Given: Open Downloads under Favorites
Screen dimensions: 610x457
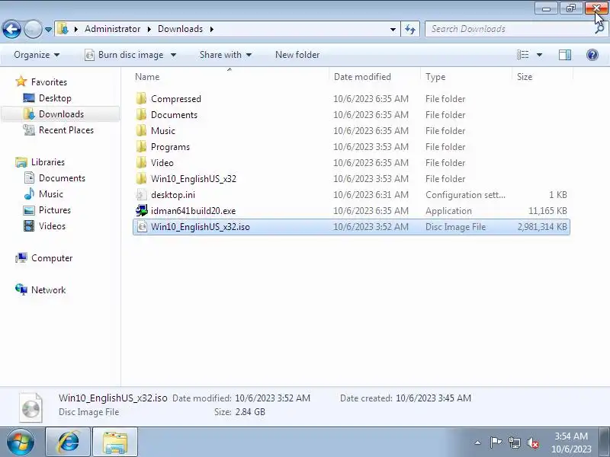Looking at the screenshot, I should [61, 114].
